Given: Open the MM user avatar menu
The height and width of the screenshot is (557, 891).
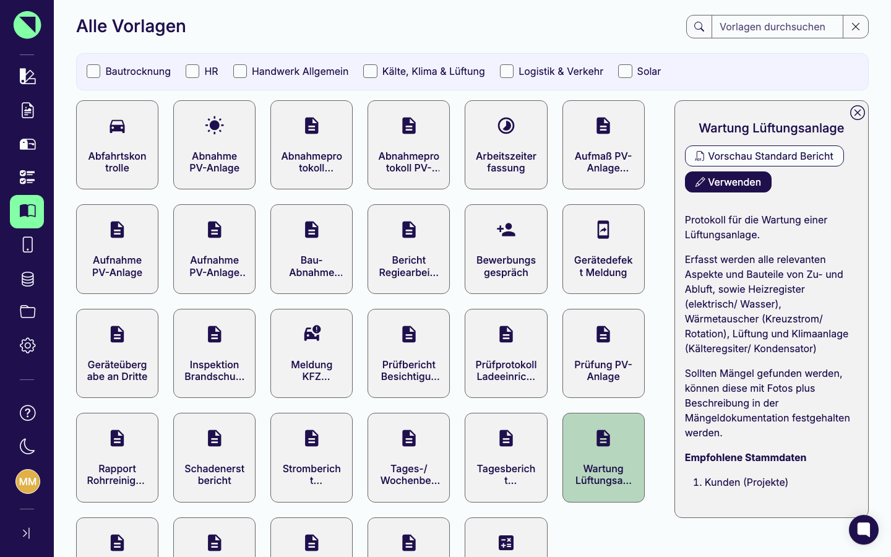Looking at the screenshot, I should click(x=27, y=481).
